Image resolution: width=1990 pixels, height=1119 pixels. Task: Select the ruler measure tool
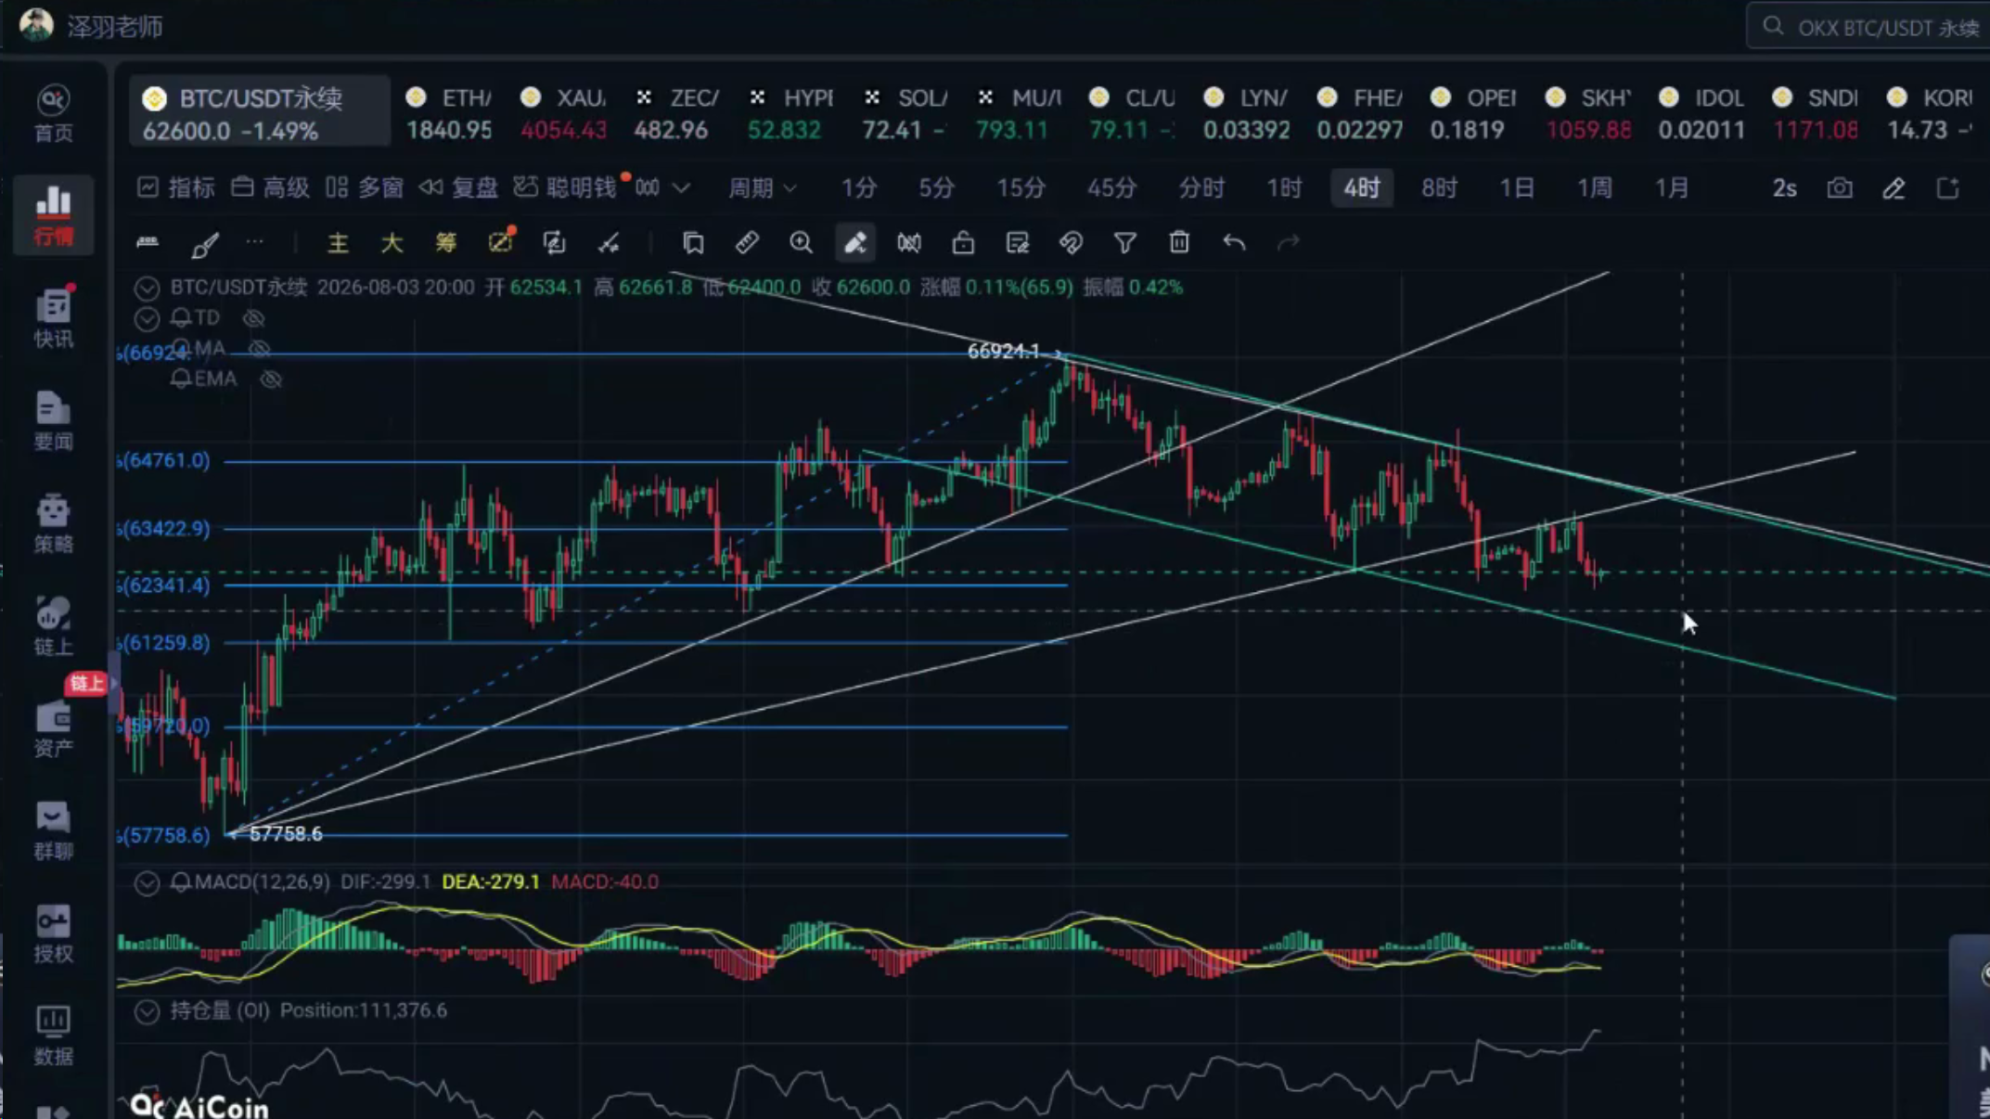click(x=747, y=243)
